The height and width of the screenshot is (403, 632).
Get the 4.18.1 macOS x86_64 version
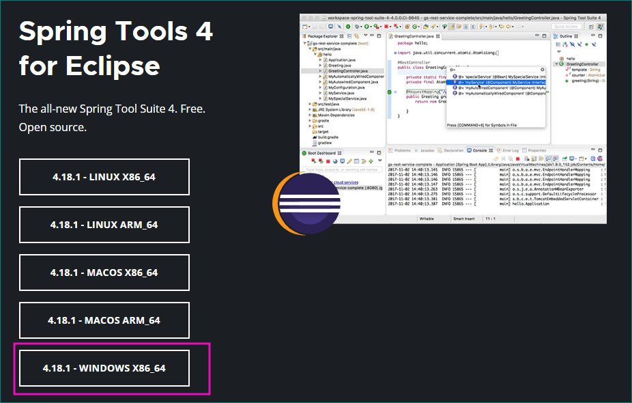click(x=104, y=273)
